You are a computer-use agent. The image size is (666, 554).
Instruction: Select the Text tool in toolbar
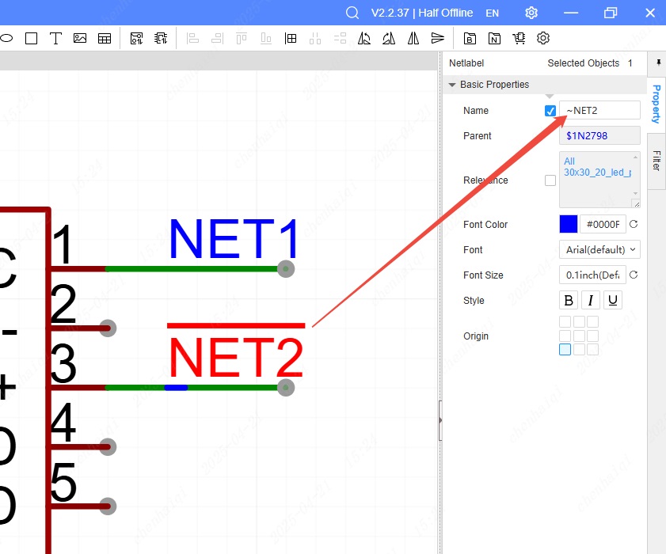coord(55,38)
